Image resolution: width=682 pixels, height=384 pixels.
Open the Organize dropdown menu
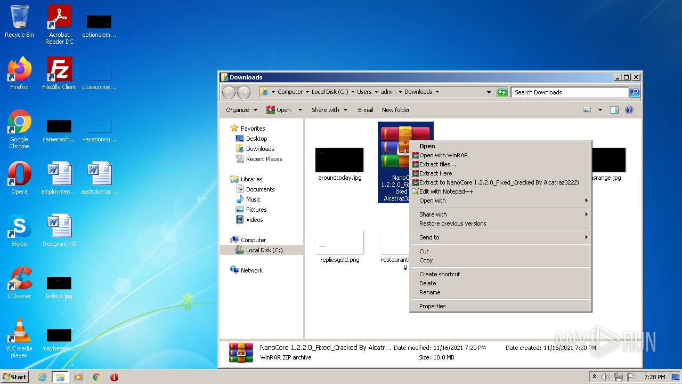241,110
